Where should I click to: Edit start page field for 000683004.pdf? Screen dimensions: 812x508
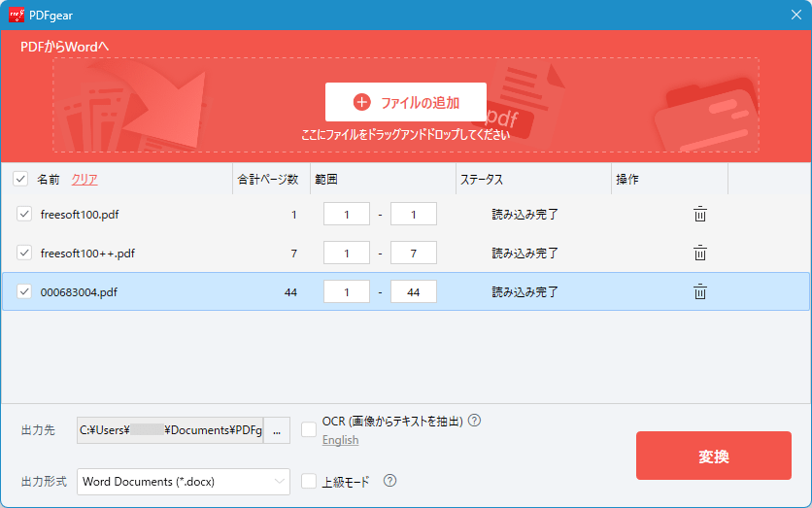tap(347, 291)
